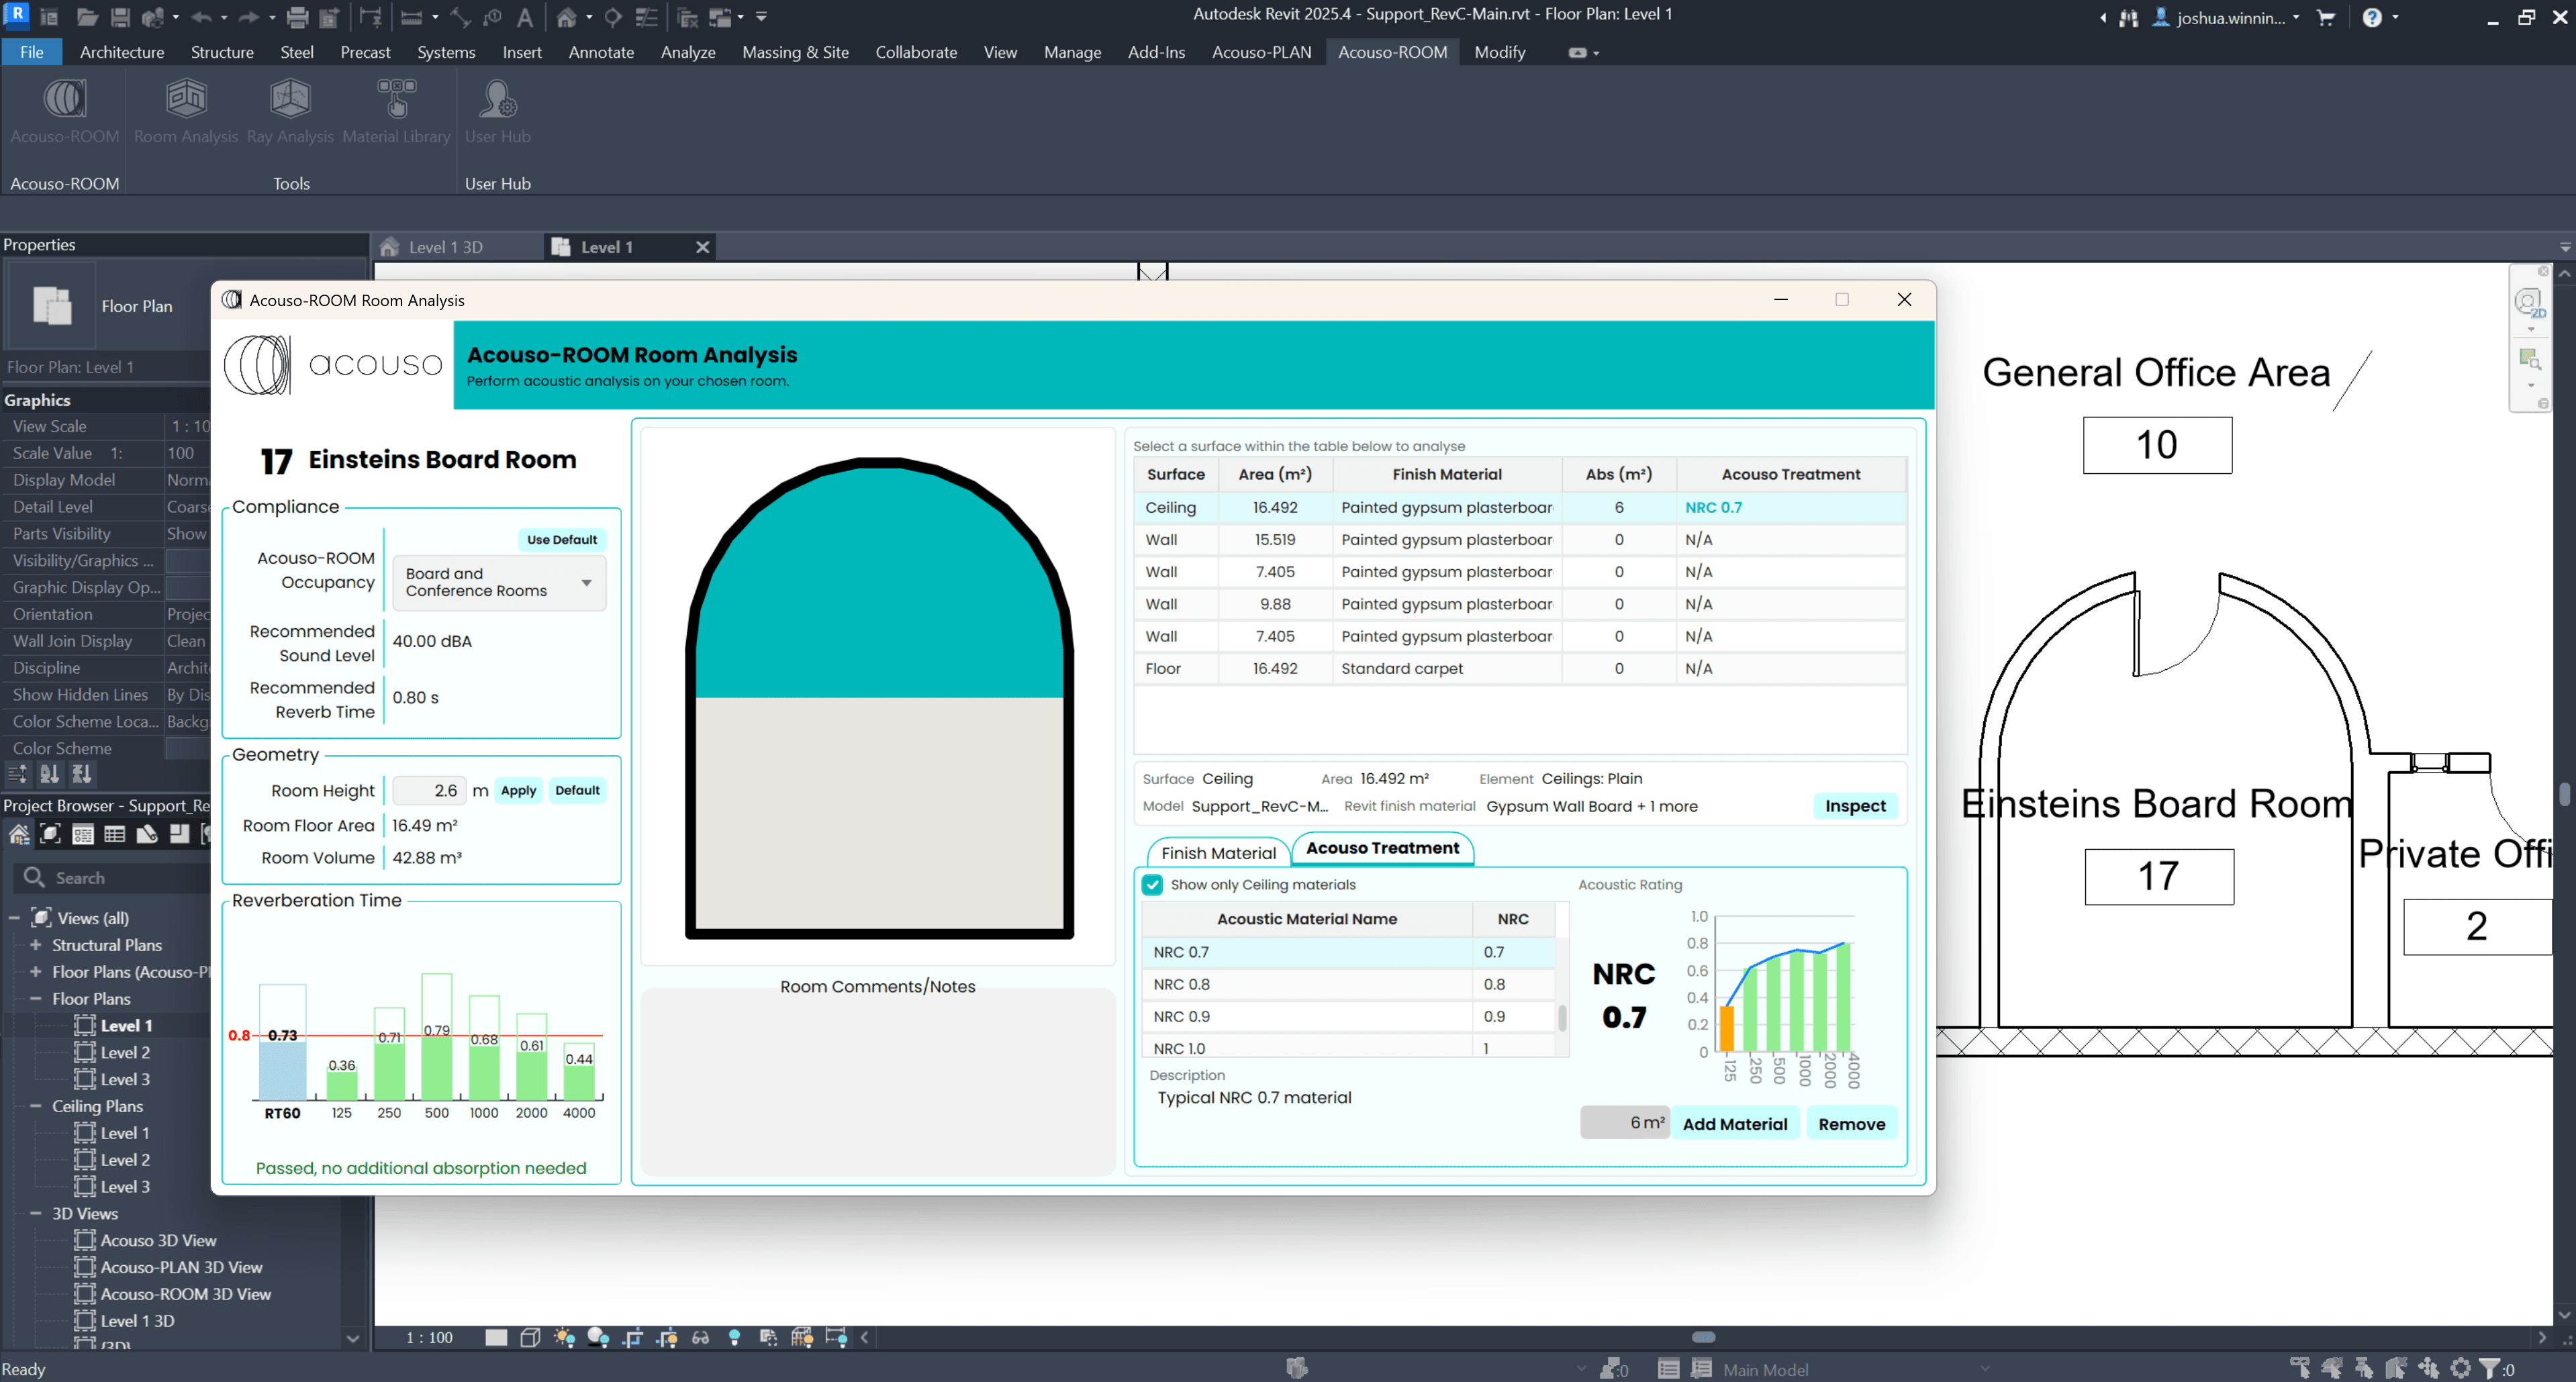This screenshot has width=2576, height=1382.
Task: Click the Inspect button
Action: [1855, 806]
